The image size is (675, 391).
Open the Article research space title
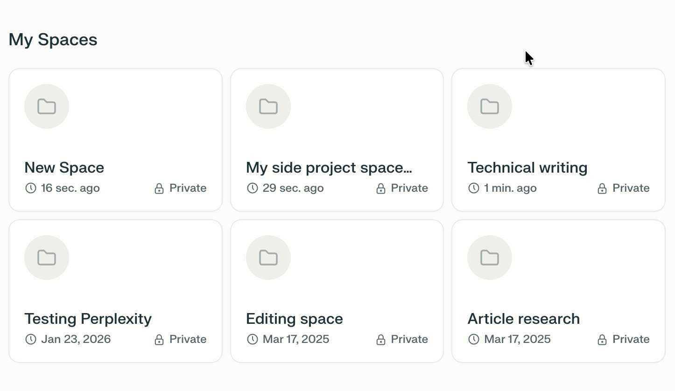[524, 319]
